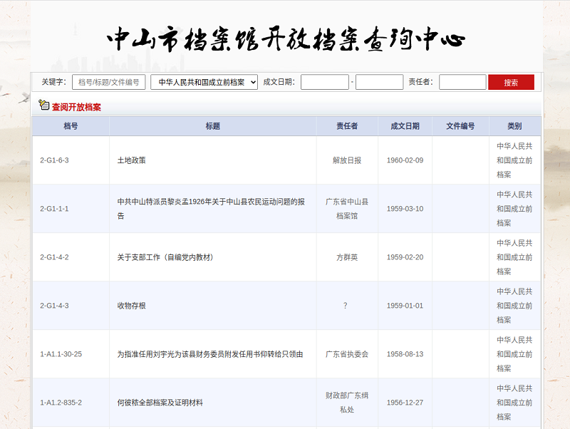This screenshot has width=570, height=429.
Task: Click the category cell in the 土地政策 row
Action: (514, 160)
